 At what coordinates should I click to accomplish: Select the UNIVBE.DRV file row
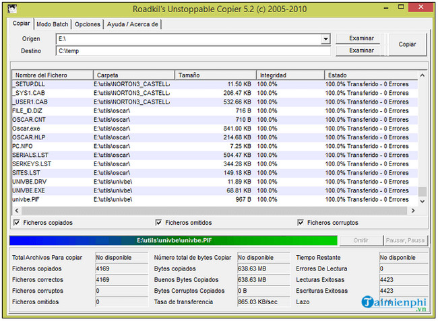click(x=215, y=182)
